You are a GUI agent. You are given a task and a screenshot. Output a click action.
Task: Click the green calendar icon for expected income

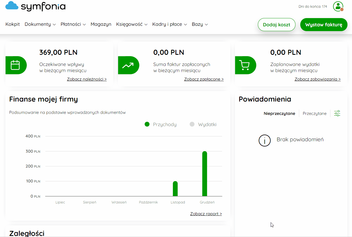[x=15, y=65]
